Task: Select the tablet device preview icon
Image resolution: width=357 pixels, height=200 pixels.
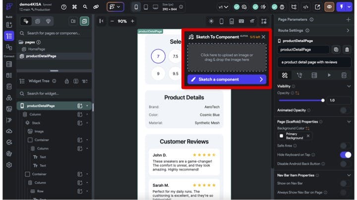Action: click(x=146, y=7)
